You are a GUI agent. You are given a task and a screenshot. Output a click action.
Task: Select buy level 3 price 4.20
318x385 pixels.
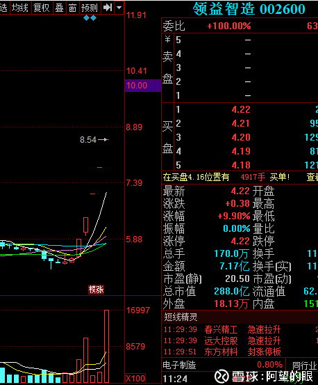click(241, 137)
